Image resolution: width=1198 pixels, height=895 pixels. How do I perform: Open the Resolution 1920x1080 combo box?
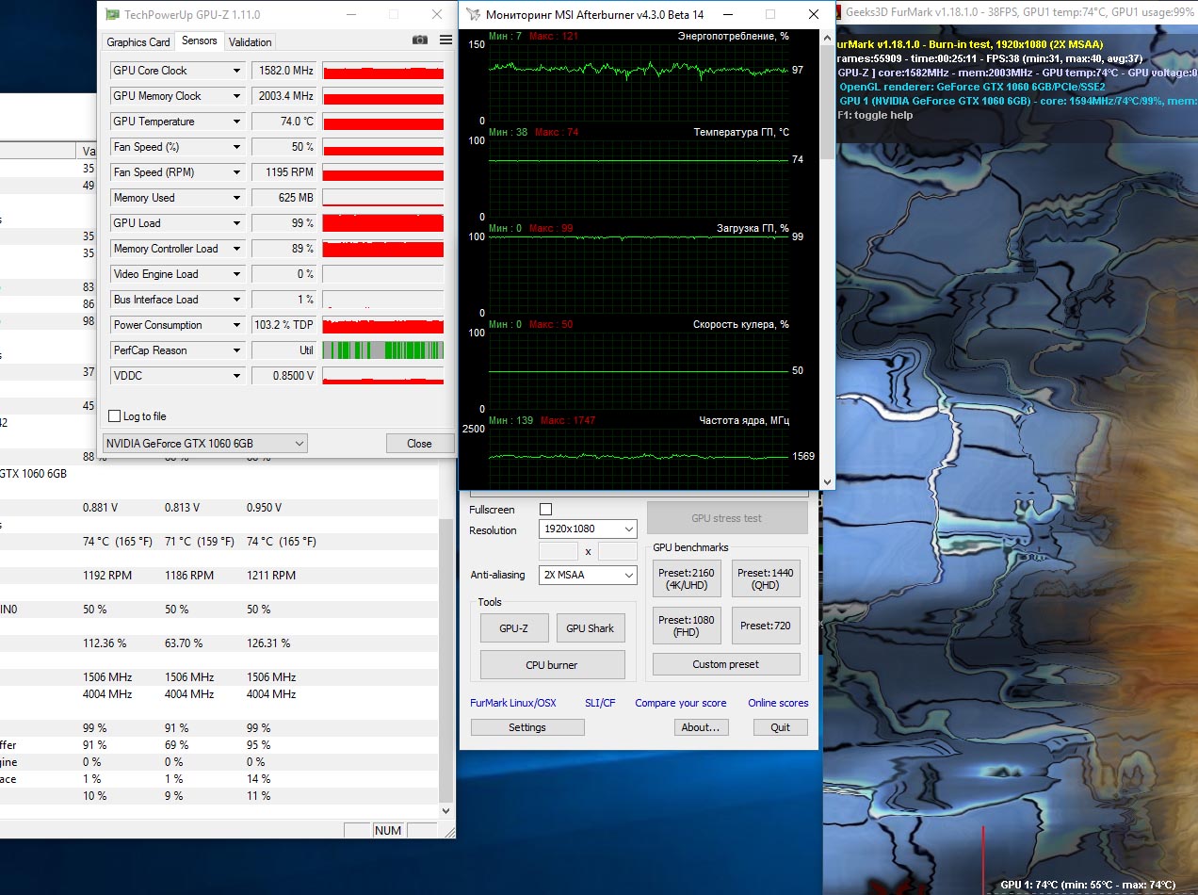click(588, 529)
